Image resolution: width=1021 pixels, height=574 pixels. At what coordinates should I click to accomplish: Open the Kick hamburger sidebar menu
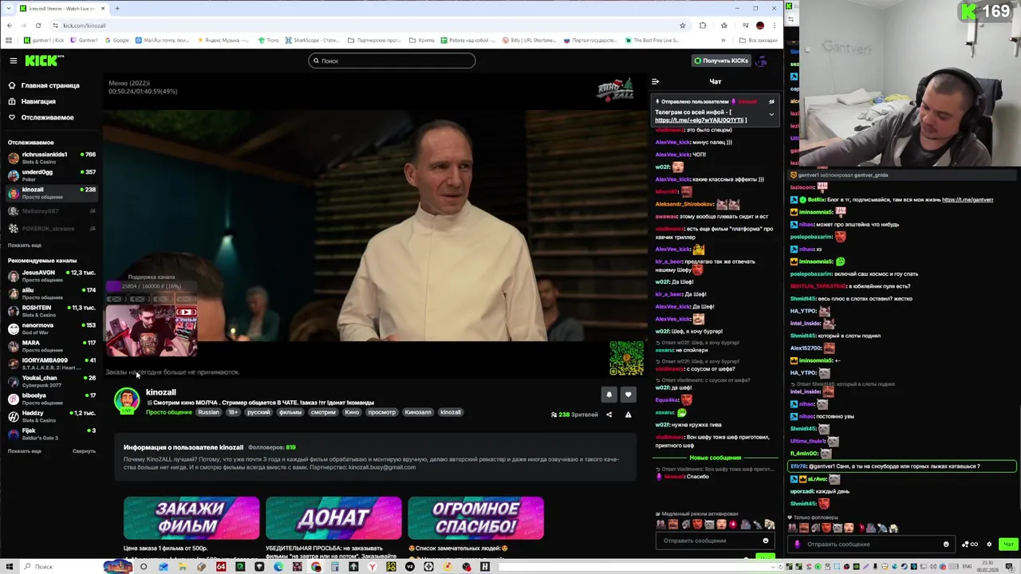(x=13, y=61)
